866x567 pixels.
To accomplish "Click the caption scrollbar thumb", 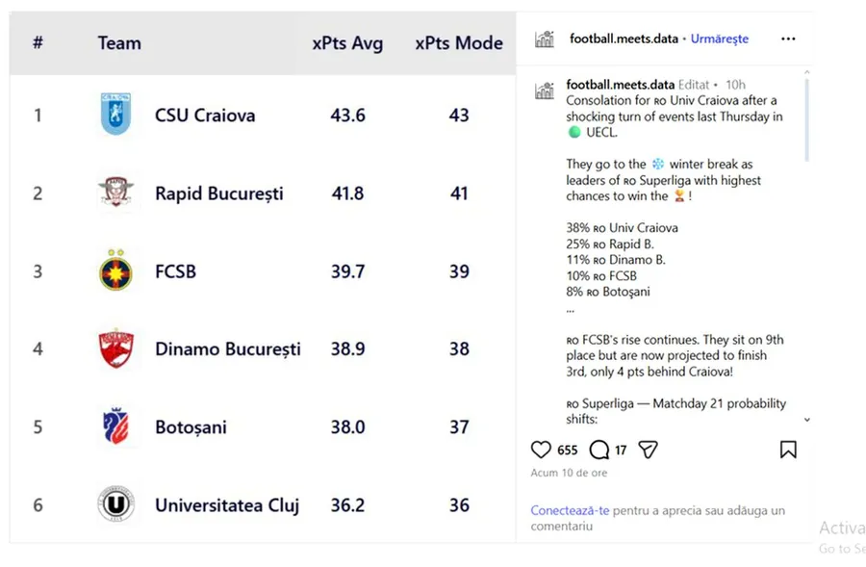I will (x=806, y=120).
